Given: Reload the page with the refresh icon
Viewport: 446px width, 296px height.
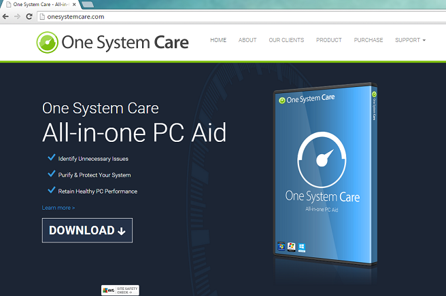Looking at the screenshot, I should [29, 16].
